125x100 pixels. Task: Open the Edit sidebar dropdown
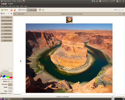pos(8,13)
